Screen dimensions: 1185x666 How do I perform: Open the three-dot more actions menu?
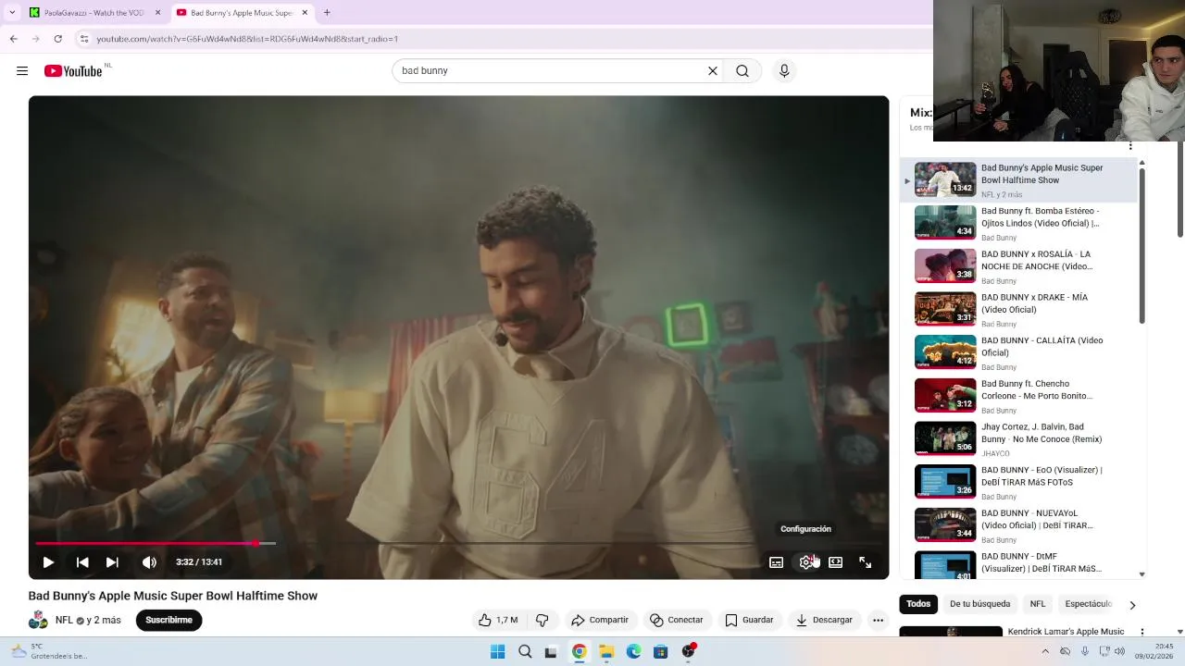pos(878,620)
